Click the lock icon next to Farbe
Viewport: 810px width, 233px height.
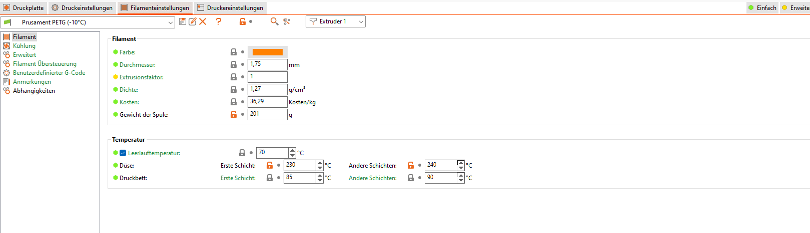coord(234,52)
